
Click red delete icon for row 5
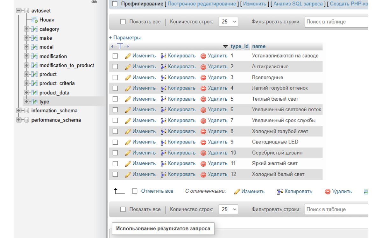(203, 99)
